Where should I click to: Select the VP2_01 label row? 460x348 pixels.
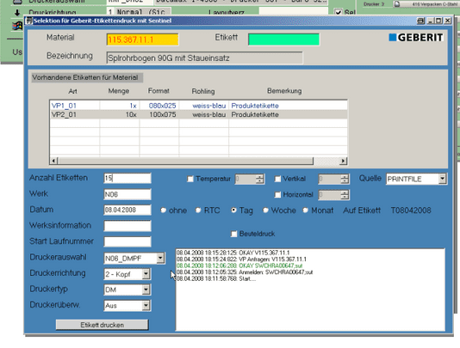[x=198, y=114]
